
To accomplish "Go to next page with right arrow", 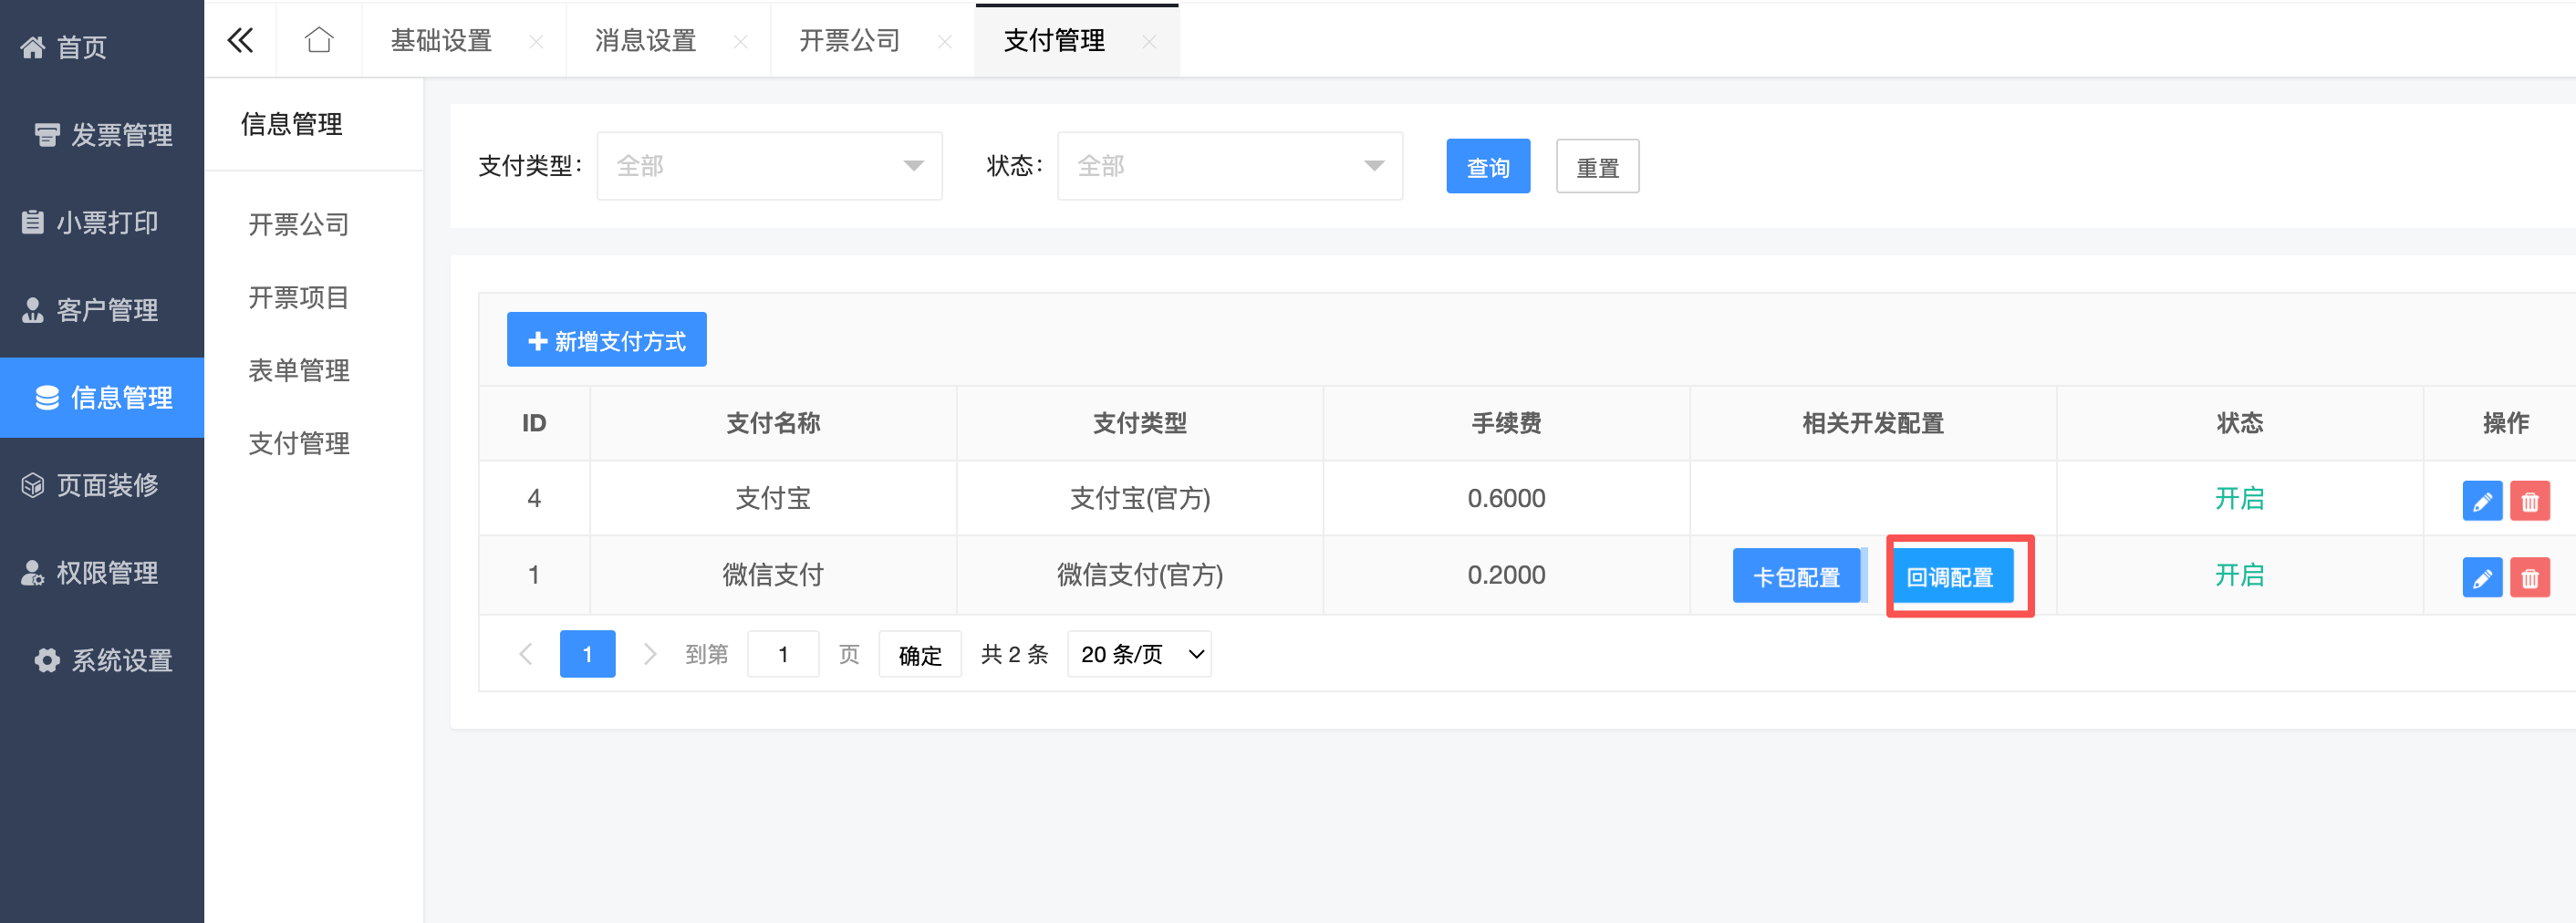I will 650,654.
